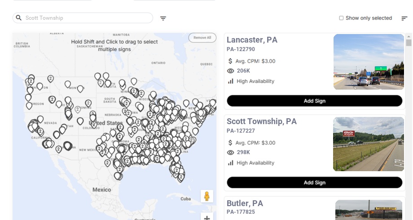The image size is (413, 220).
Task: Add the Scott Township, PA sign
Action: [314, 182]
